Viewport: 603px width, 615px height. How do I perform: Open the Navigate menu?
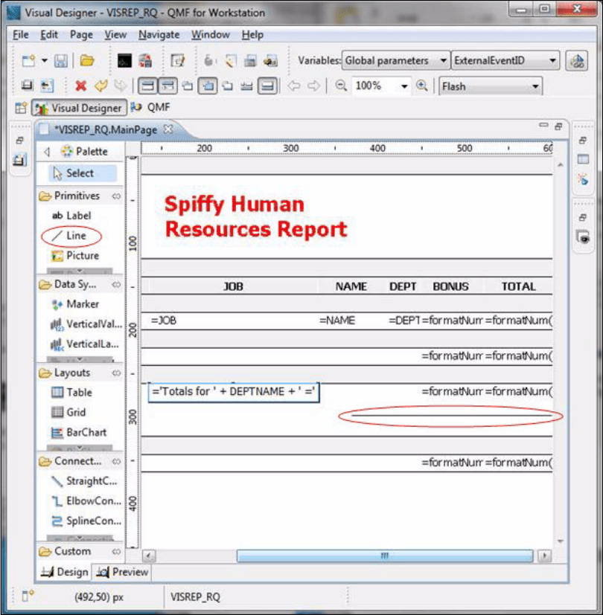click(160, 34)
